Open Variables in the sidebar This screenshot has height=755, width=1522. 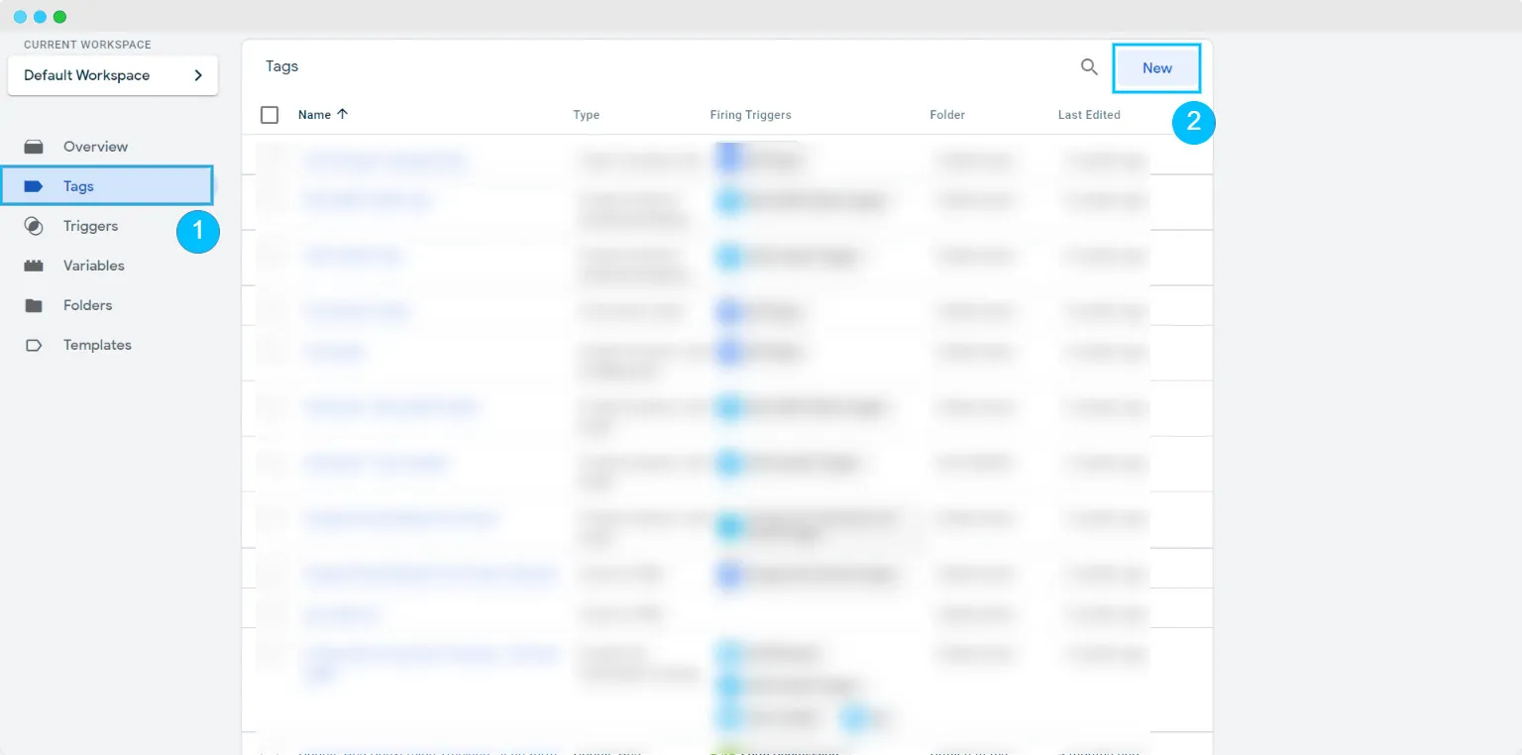94,266
